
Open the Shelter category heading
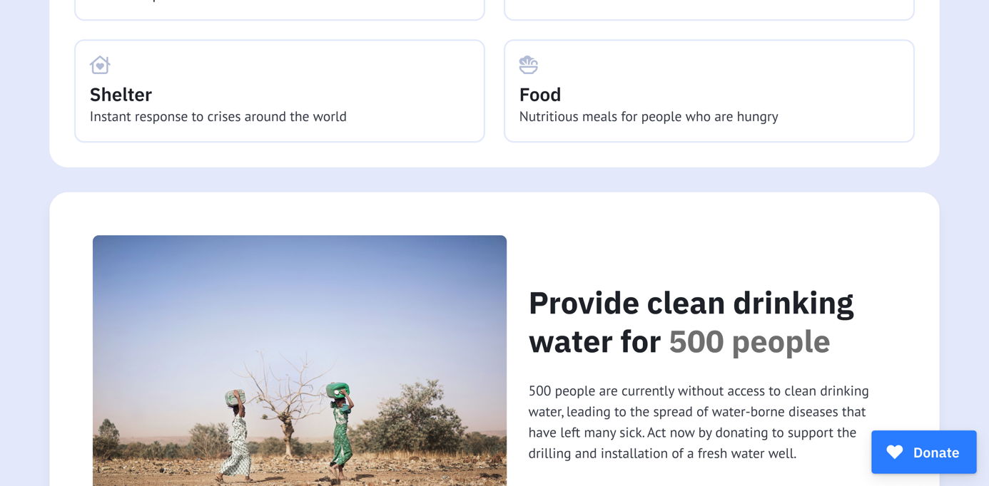(x=121, y=95)
